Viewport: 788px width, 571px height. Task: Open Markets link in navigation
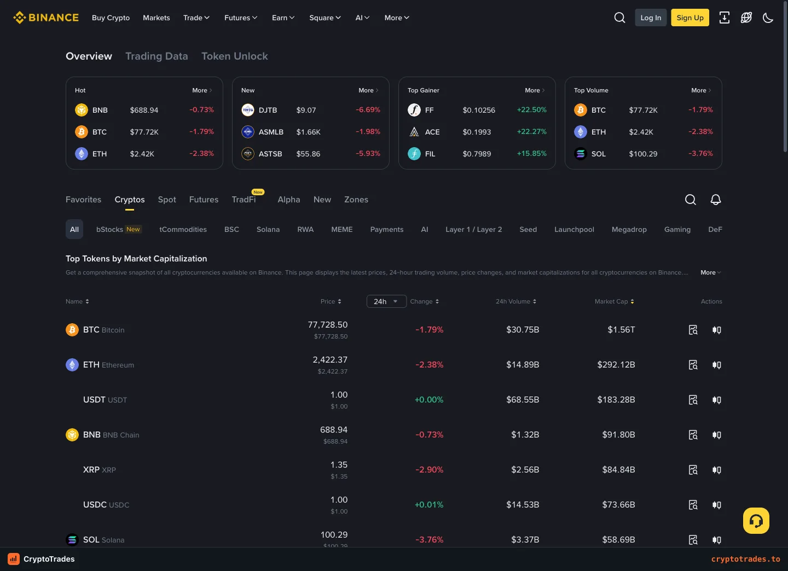click(x=157, y=18)
